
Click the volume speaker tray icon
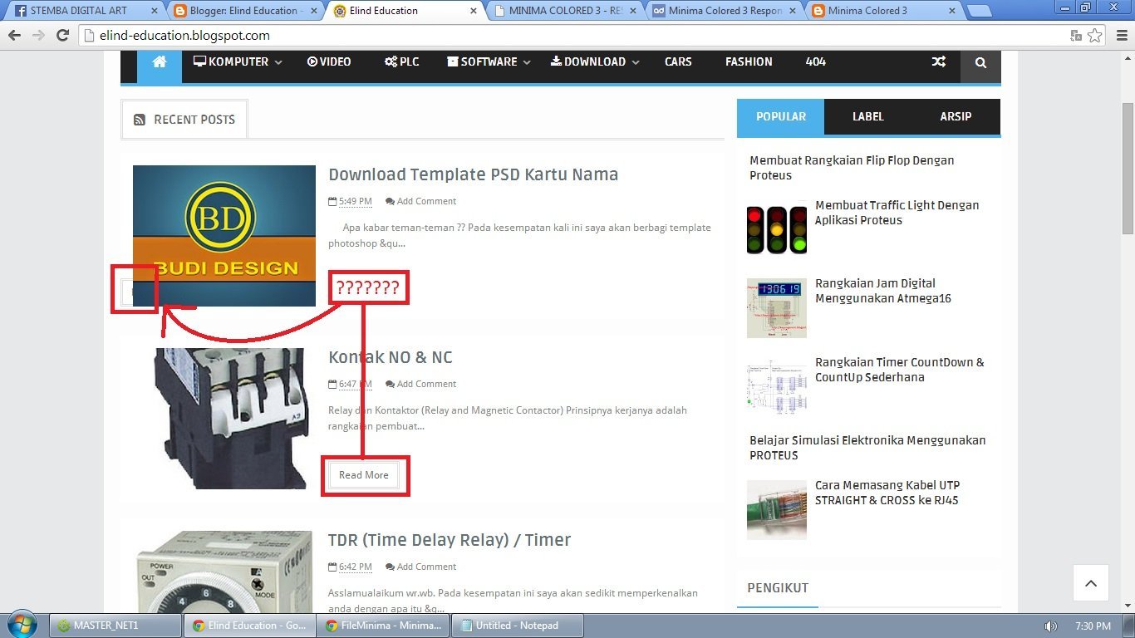tap(1050, 626)
